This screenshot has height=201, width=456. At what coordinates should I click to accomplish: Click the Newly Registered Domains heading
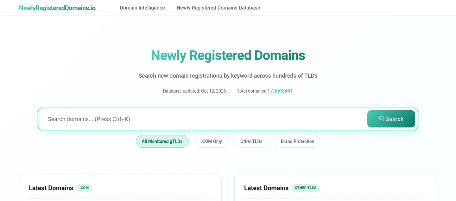(x=228, y=55)
